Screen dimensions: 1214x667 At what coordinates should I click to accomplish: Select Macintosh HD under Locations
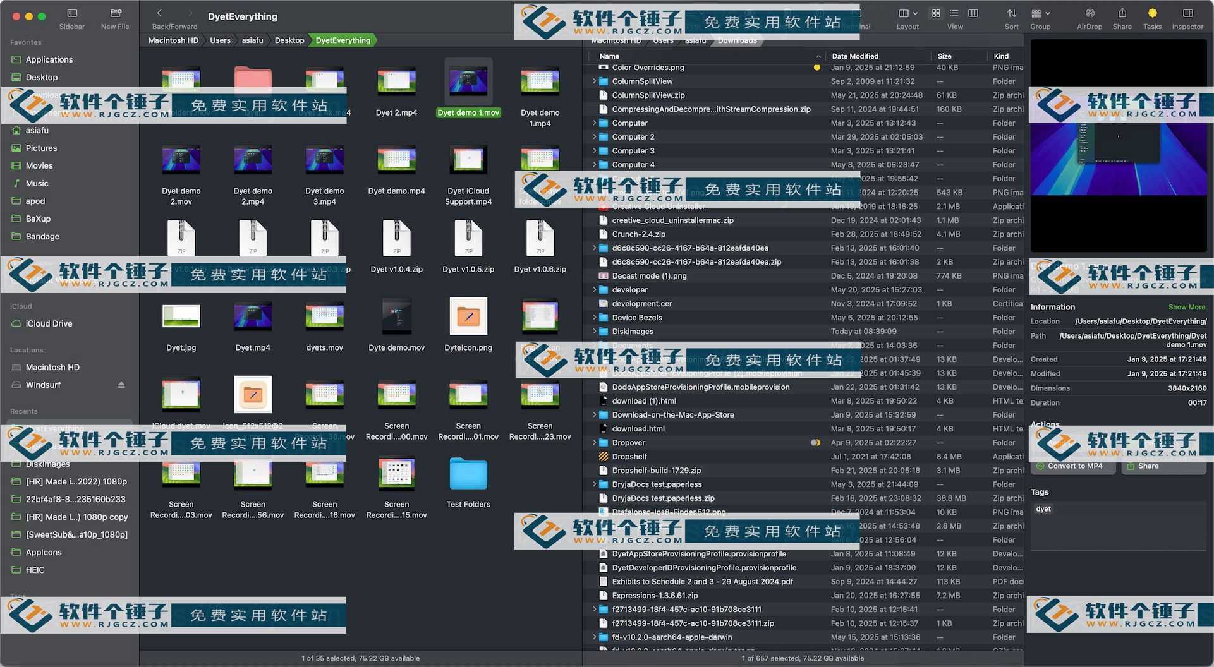52,367
